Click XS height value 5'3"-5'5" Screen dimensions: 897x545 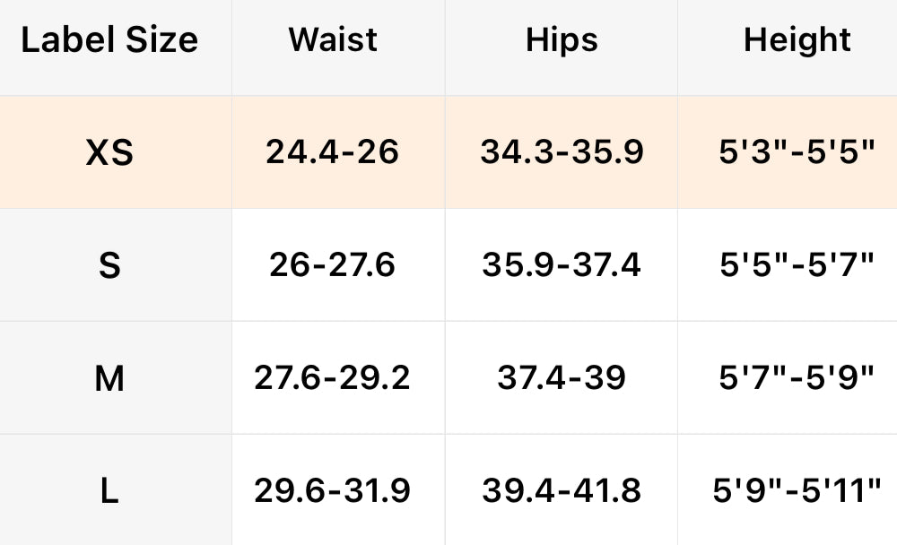797,152
